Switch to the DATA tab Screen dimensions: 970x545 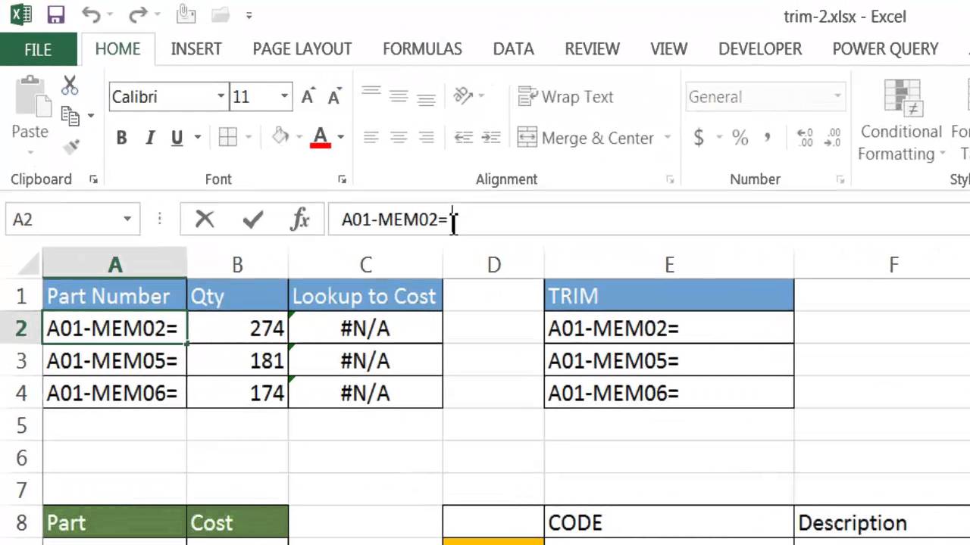[x=513, y=49]
